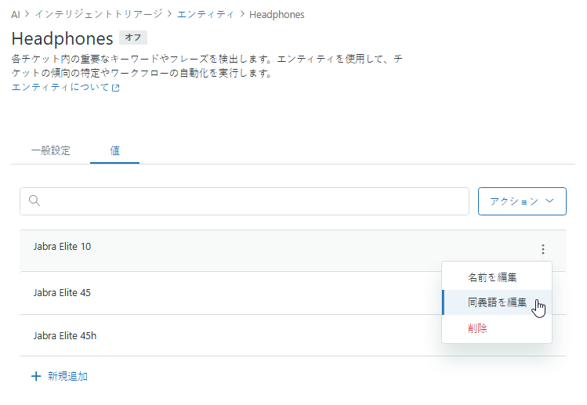
Task: Click the search magnifier icon
Action: point(34,201)
